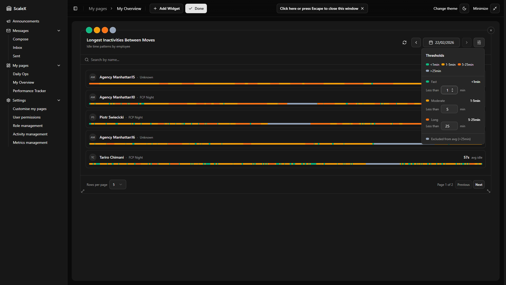Click the Done button

coord(196,8)
